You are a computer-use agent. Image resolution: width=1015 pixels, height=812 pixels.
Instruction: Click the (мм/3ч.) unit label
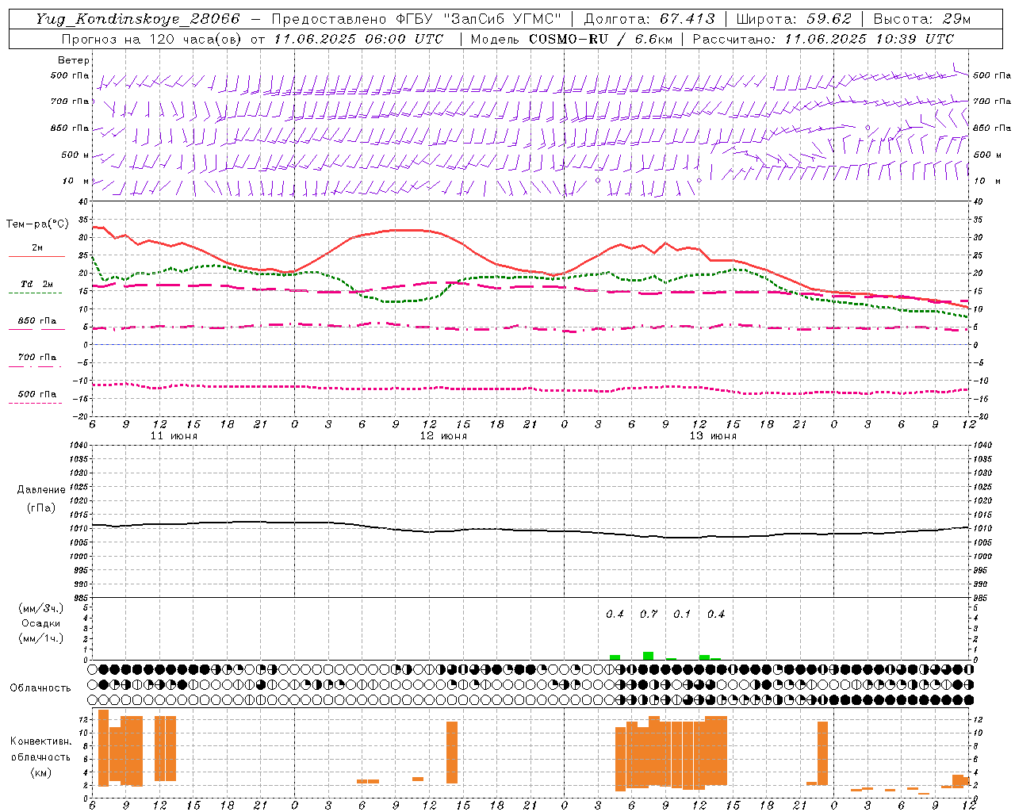point(40,608)
